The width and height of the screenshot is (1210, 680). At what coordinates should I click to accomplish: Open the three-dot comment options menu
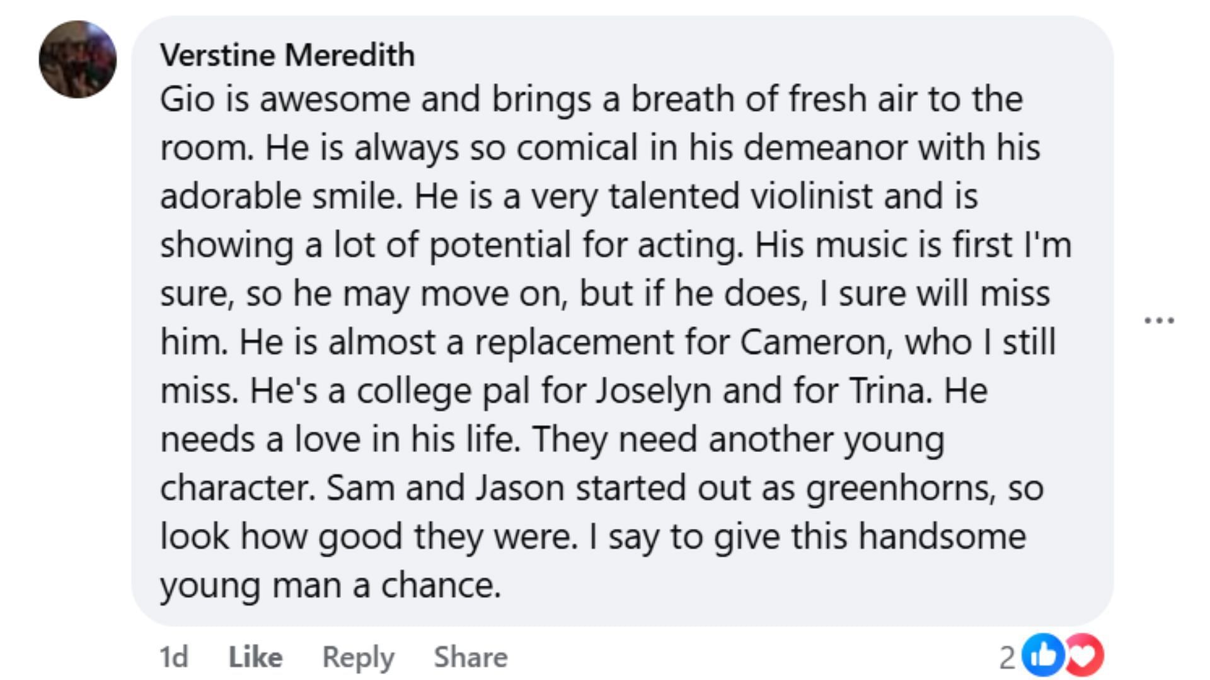point(1159,320)
